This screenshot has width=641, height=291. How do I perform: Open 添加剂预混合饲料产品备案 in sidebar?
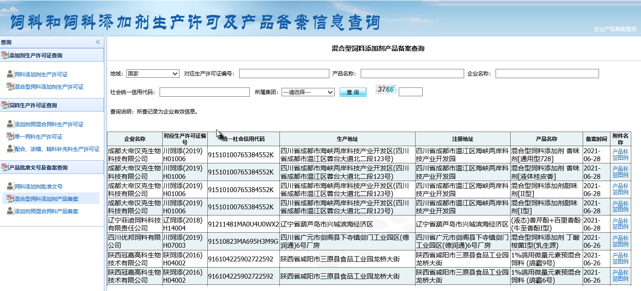click(x=46, y=212)
